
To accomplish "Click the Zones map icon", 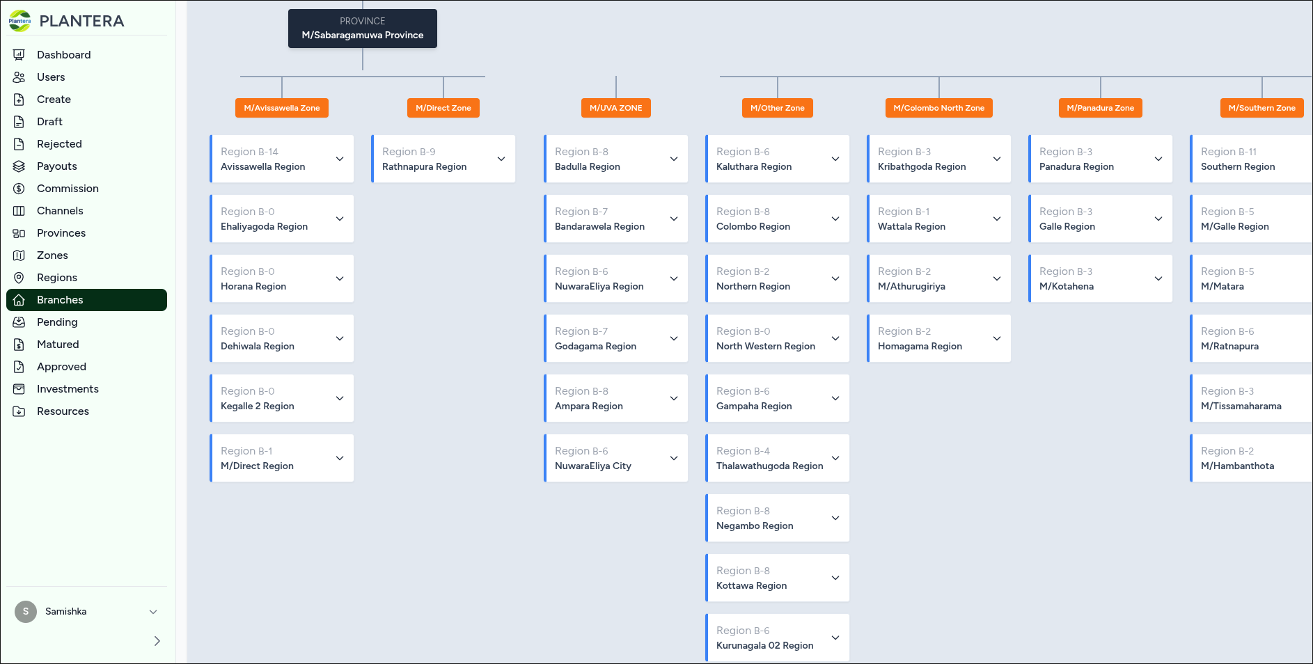I will (19, 255).
